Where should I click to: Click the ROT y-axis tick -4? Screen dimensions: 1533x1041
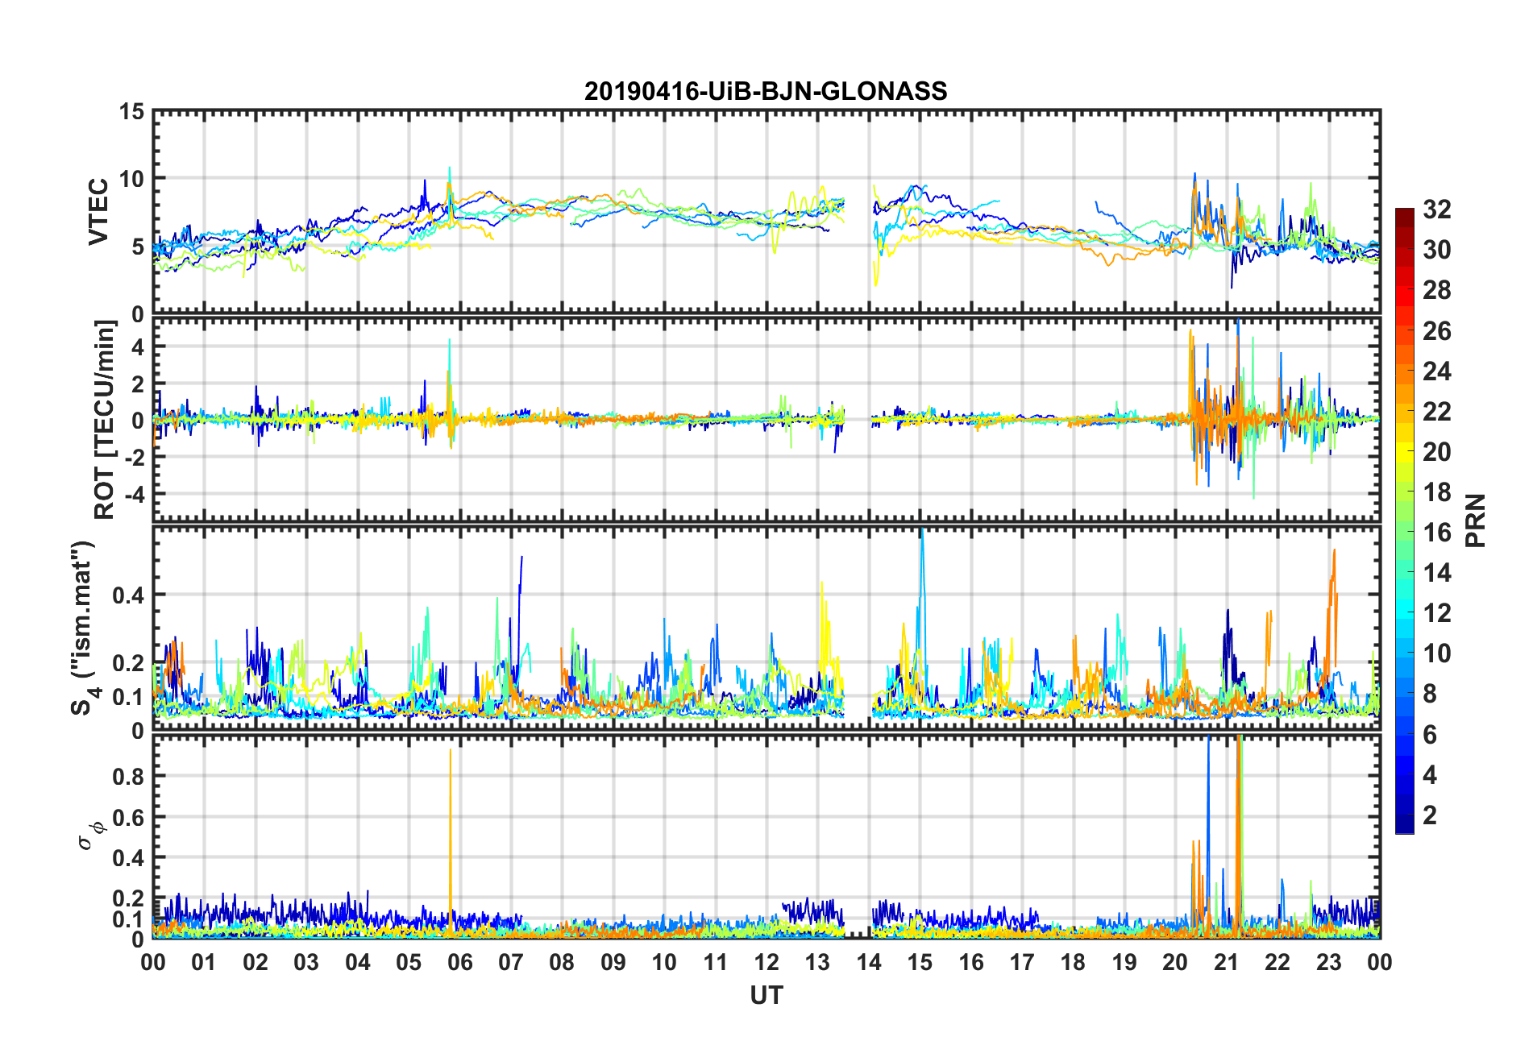point(134,493)
